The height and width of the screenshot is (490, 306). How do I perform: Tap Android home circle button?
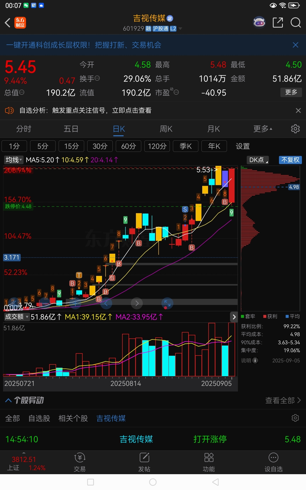click(x=153, y=482)
